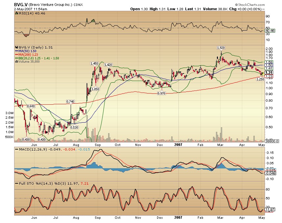Click the 90 RSI axis label
This screenshot has width=282, height=223.
(x=268, y=16)
